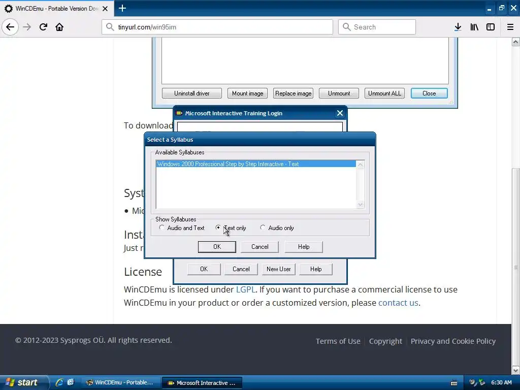Focus the URL address bar
Screen dimensions: 520x390
pyautogui.click(x=217, y=27)
